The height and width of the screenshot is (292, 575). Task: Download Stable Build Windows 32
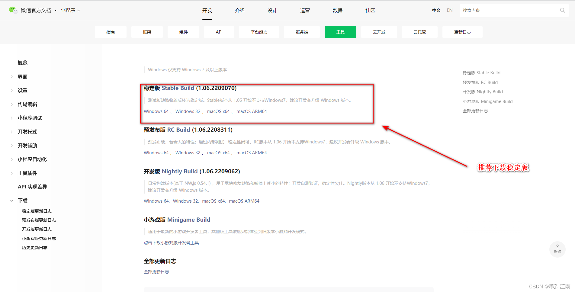(x=188, y=111)
